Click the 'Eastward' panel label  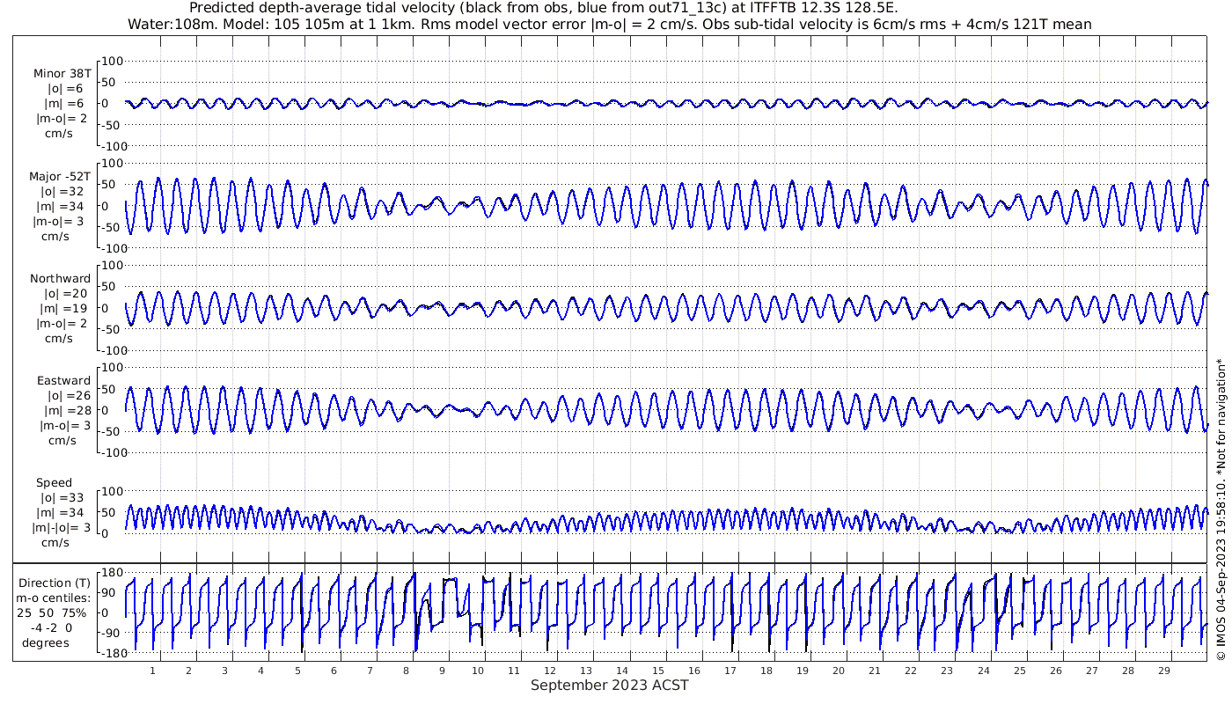63,380
